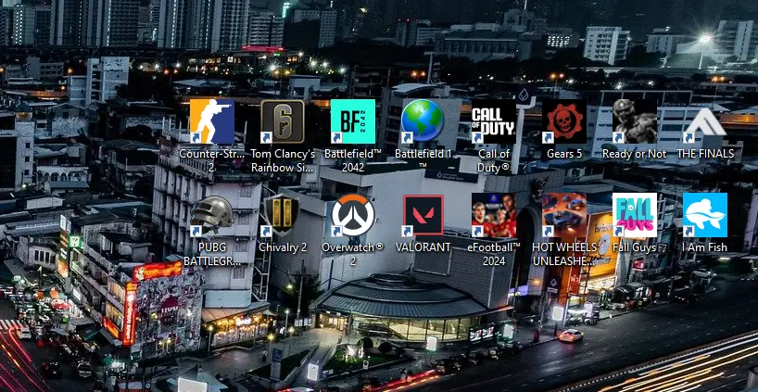Select the Counter-Strike 2 shortcut icon
Image resolution: width=758 pixels, height=392 pixels.
[x=211, y=121]
